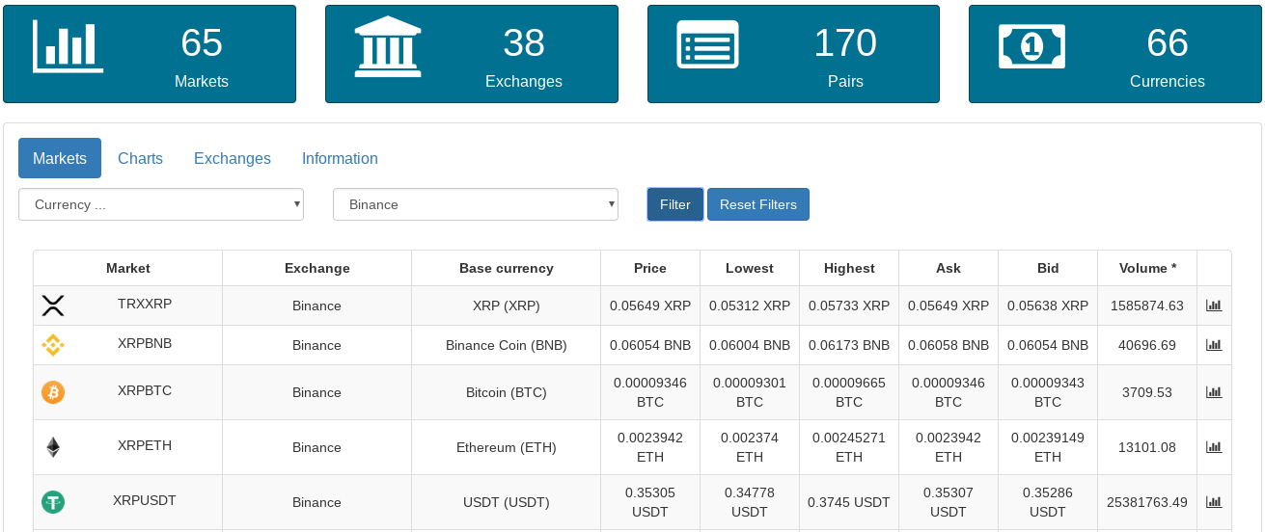Click Binance in the XRPUSDT row

pos(316,502)
